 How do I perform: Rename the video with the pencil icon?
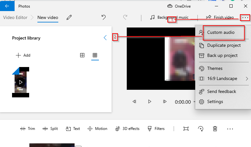[69, 17]
